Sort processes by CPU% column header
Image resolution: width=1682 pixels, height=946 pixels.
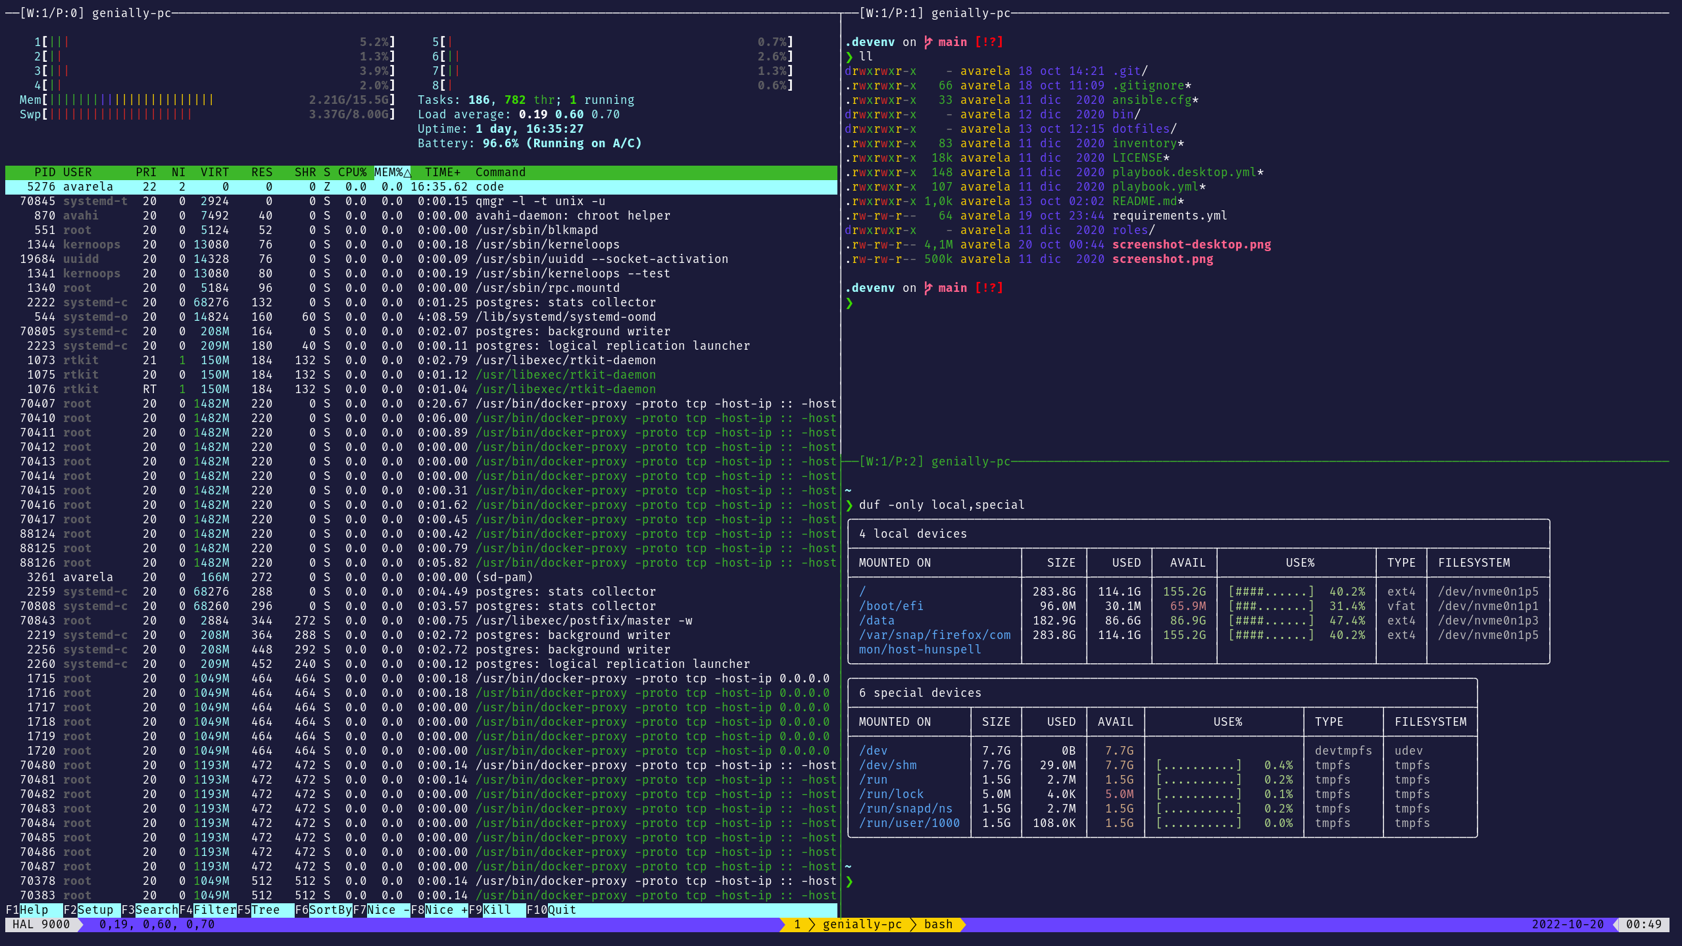tap(352, 172)
